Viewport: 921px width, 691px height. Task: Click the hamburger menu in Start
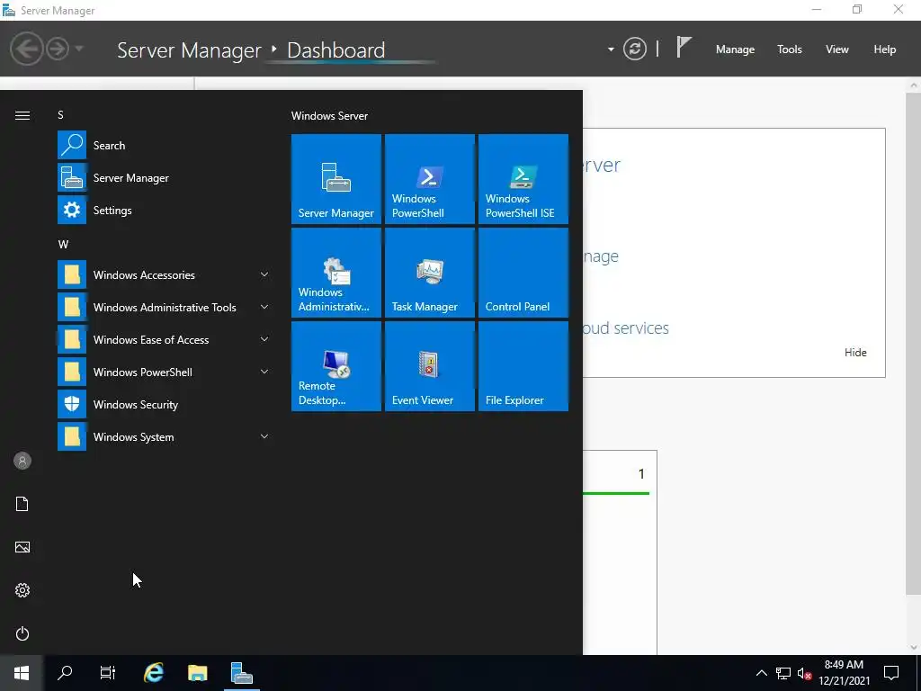(22, 115)
